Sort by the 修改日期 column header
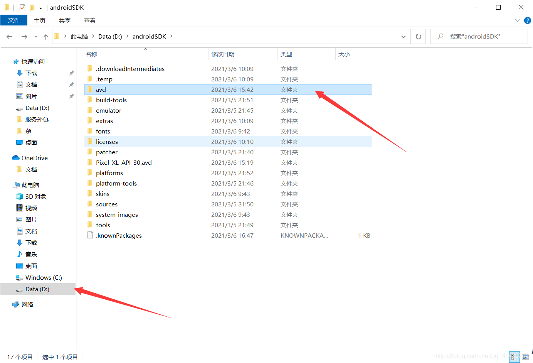533x363 pixels. 222,54
